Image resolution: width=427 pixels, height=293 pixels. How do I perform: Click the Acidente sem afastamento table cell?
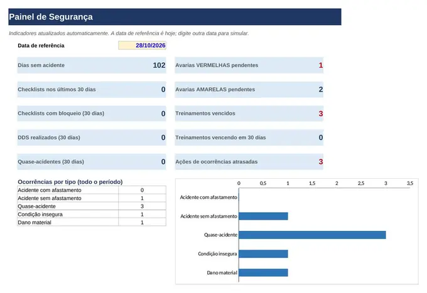tap(68, 198)
